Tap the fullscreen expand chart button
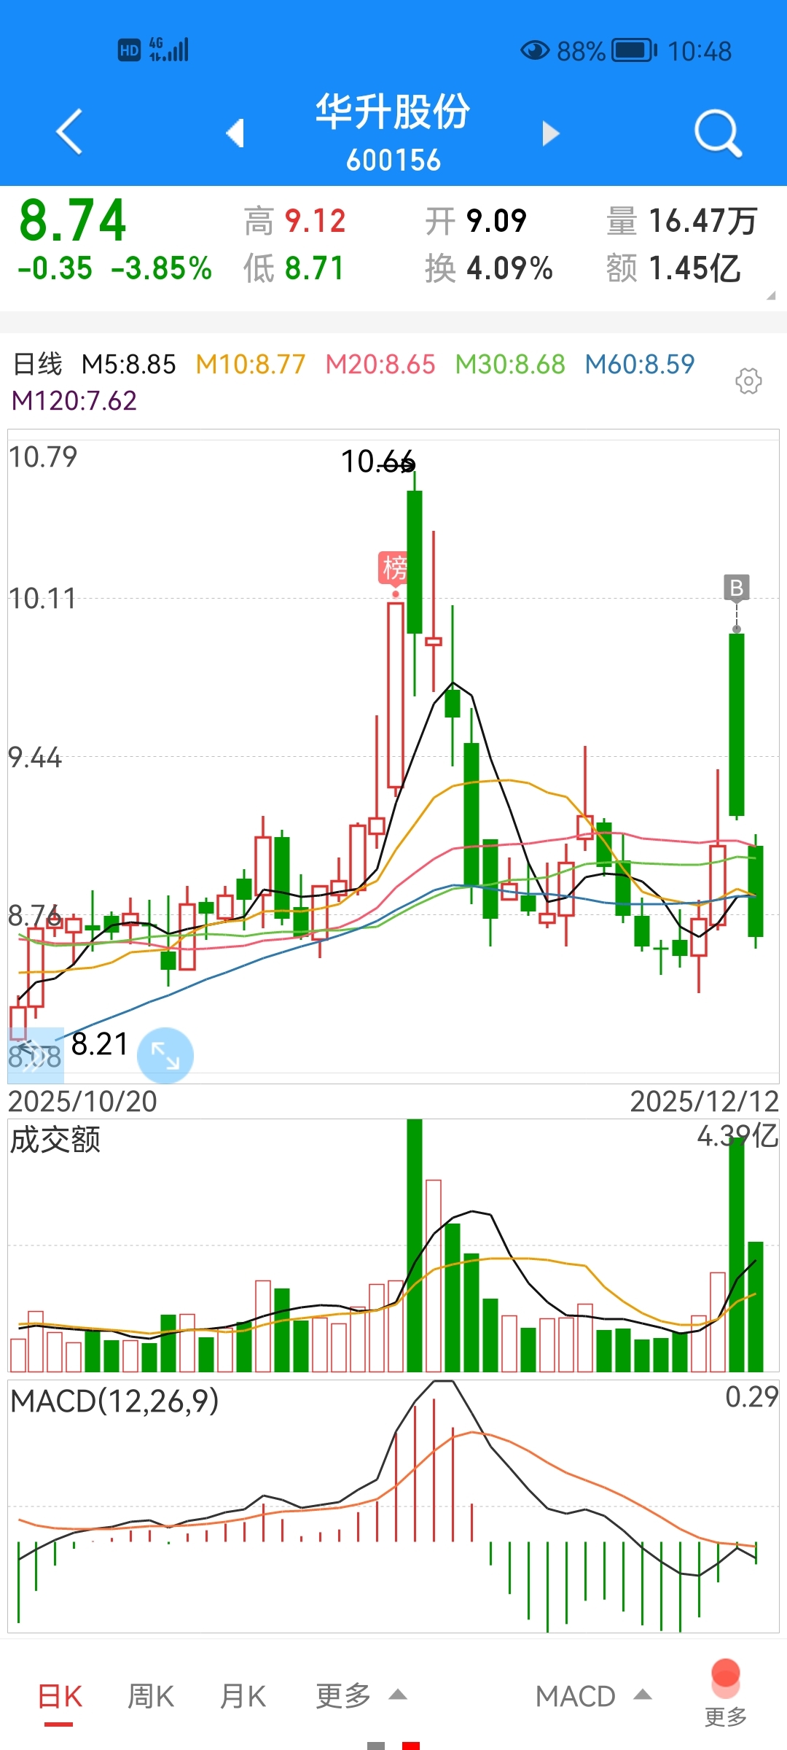 coord(165,1055)
